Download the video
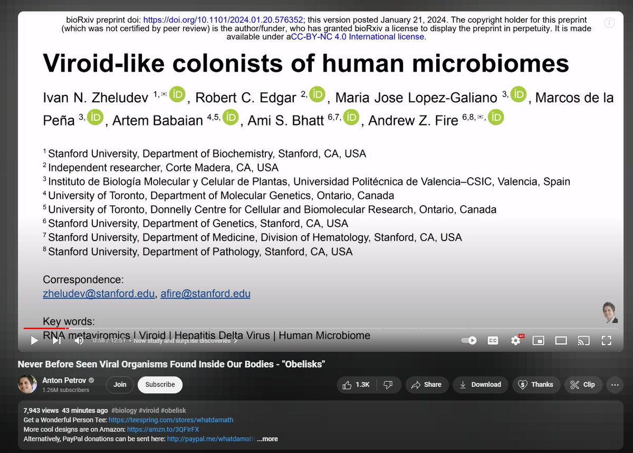The image size is (633, 453). point(480,384)
